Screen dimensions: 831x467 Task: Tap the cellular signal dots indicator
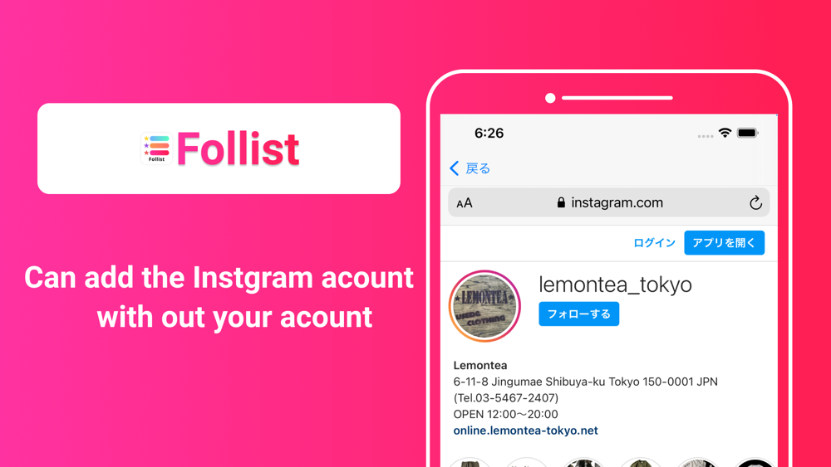pos(706,136)
